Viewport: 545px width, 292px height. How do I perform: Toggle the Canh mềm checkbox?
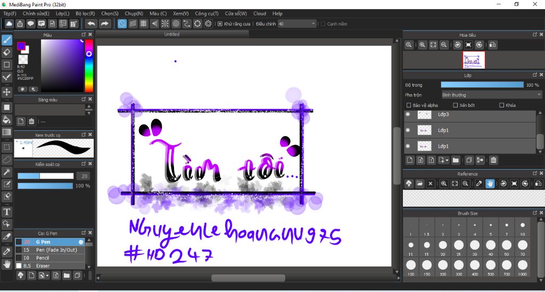(323, 24)
